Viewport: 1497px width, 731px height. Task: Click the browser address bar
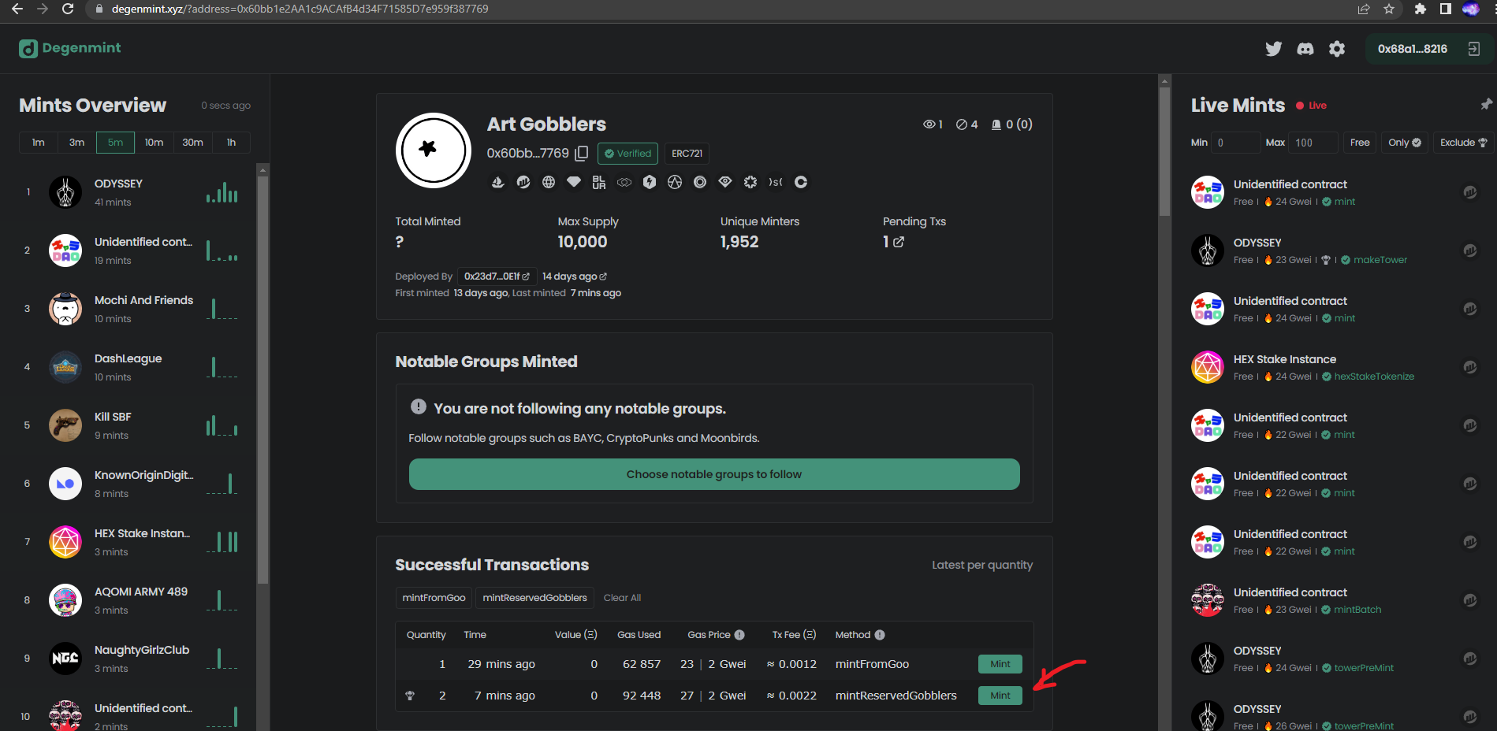[709, 9]
